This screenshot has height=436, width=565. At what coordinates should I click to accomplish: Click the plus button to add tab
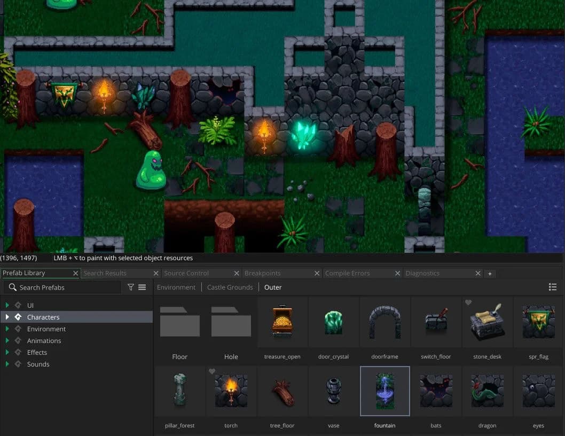coord(490,274)
